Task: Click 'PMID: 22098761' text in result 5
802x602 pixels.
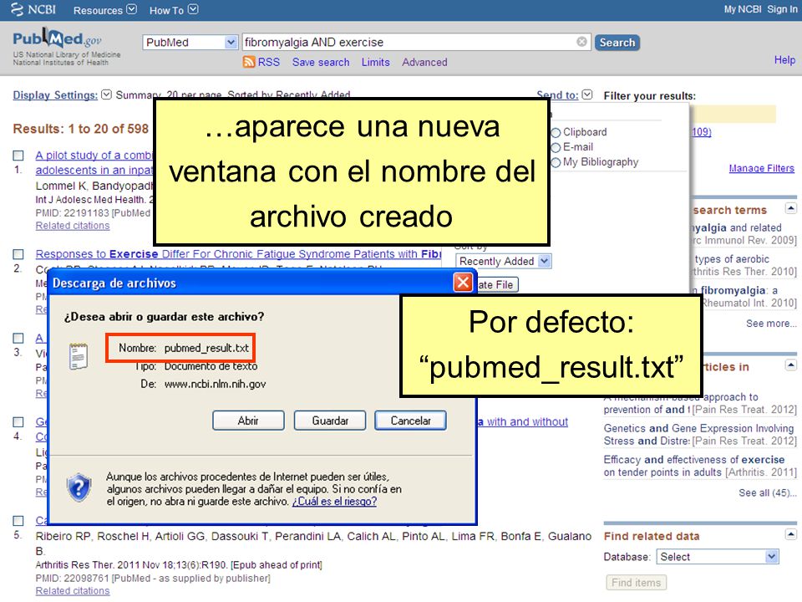Action: tap(72, 579)
